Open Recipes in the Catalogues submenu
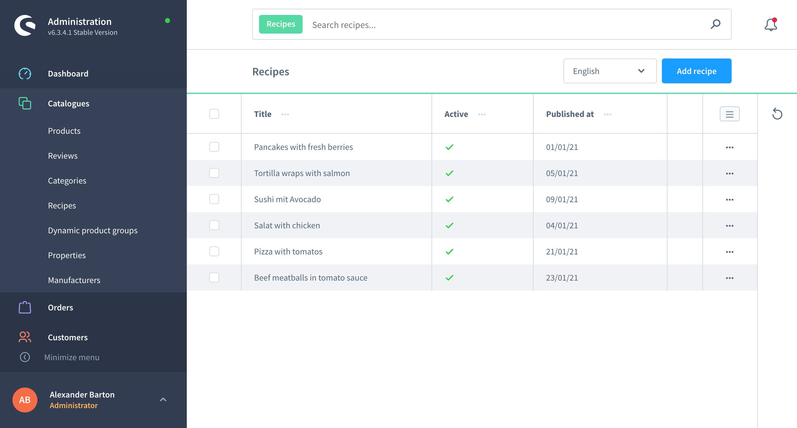 tap(62, 206)
